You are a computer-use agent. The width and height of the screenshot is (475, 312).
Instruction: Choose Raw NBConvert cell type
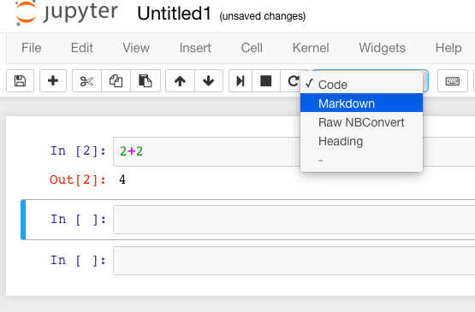(361, 122)
